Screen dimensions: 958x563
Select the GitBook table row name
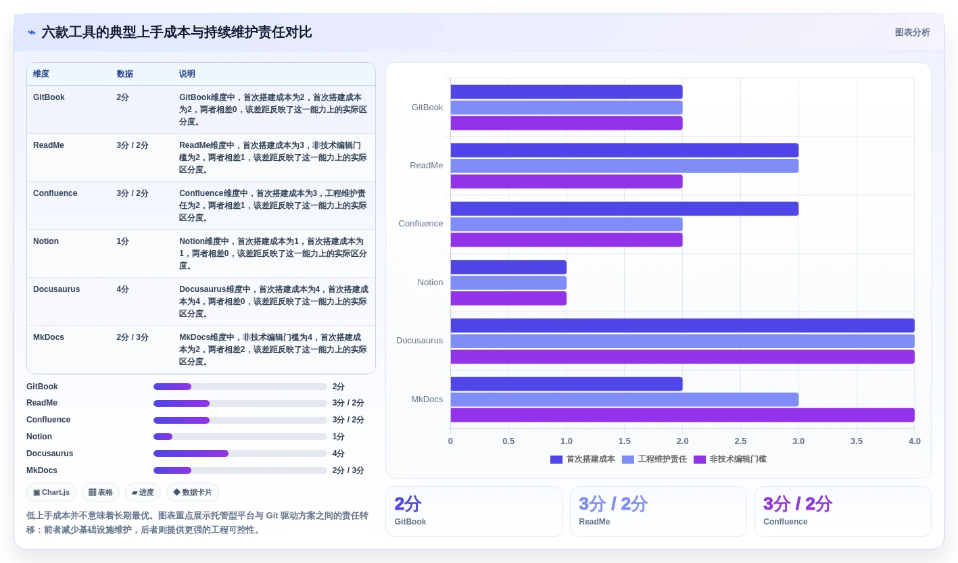(x=49, y=97)
